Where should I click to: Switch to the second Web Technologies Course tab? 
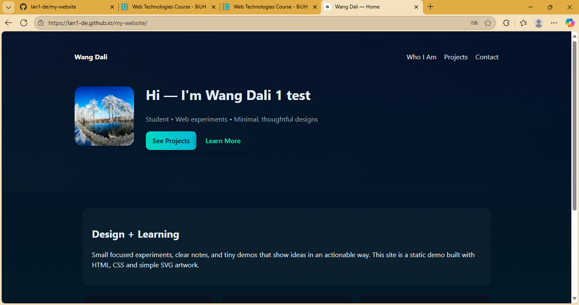tap(271, 7)
